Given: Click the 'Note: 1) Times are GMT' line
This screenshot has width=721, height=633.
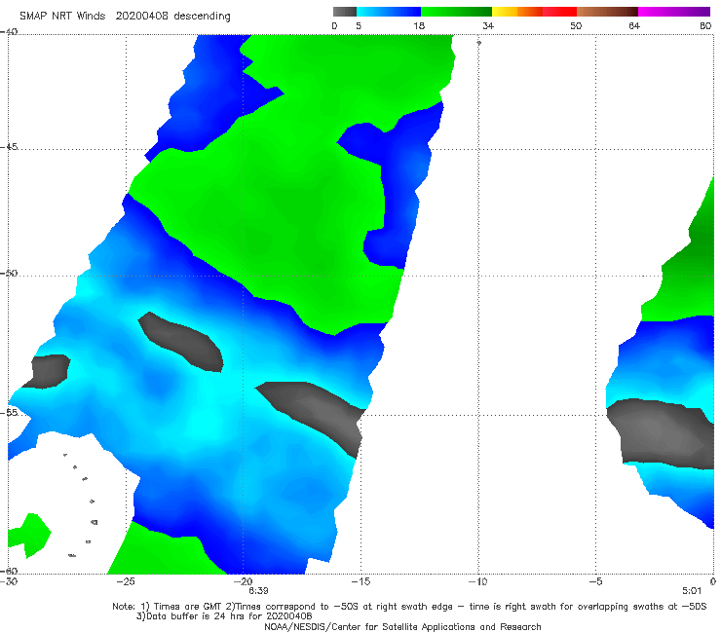Looking at the screenshot, I should click(409, 607).
